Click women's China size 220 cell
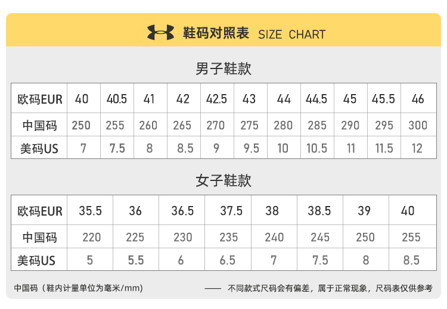 pyautogui.click(x=91, y=237)
